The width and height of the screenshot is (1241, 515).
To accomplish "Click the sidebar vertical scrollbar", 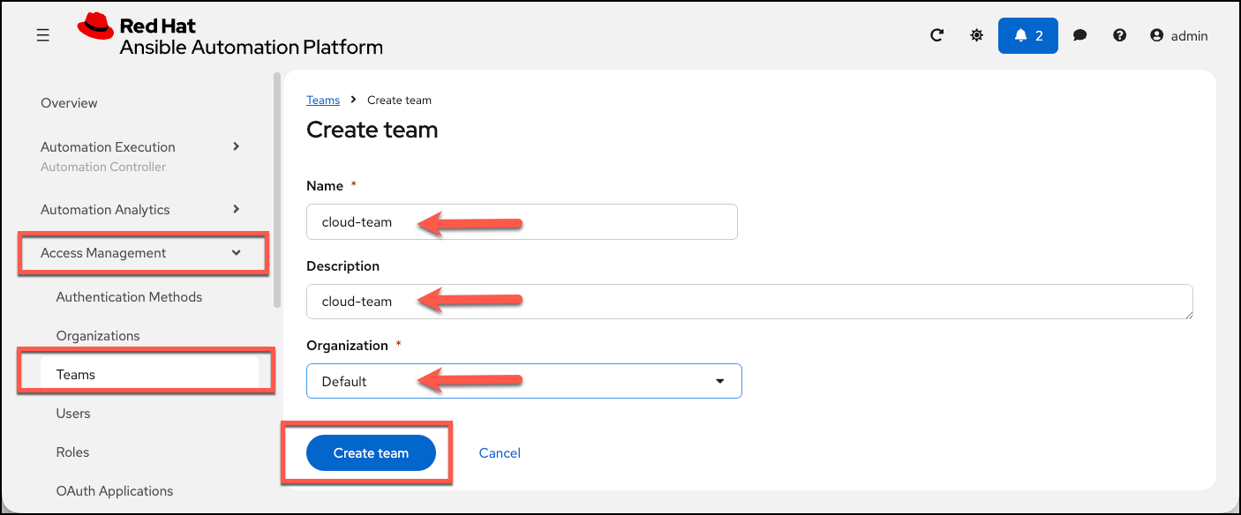I will click(277, 190).
